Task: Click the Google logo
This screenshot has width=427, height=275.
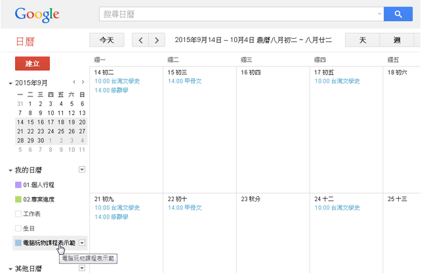Action: click(37, 14)
